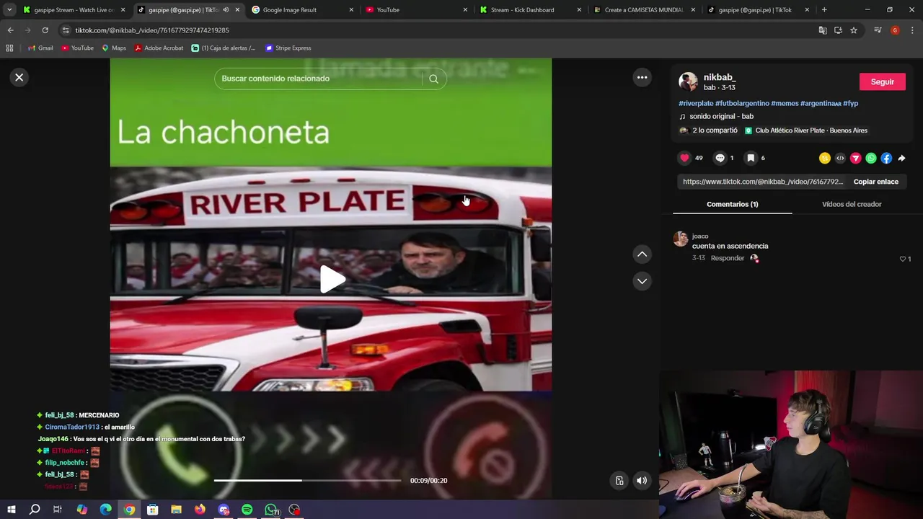The height and width of the screenshot is (519, 923).
Task: Open Gmail bookmark
Action: 40,48
